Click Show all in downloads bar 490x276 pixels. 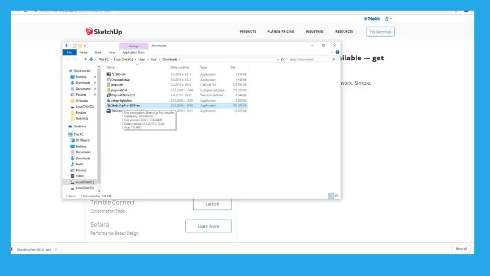pyautogui.click(x=461, y=249)
